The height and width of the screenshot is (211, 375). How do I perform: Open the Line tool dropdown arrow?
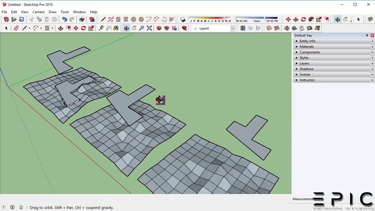[29, 28]
